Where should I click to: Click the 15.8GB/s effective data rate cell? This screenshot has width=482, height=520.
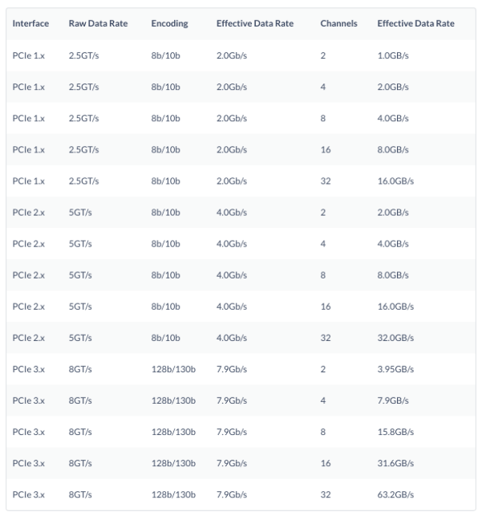coord(397,432)
